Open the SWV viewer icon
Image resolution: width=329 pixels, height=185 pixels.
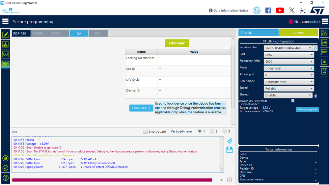click(324, 52)
